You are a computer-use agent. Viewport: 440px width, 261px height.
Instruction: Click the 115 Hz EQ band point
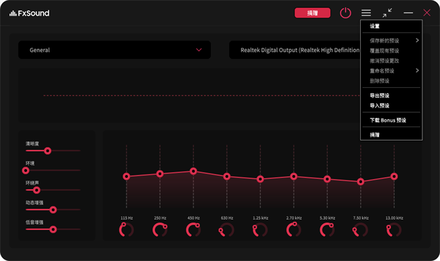click(127, 176)
